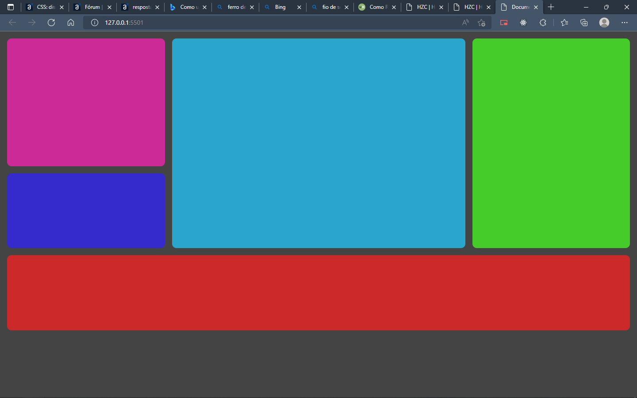Click the green box on the page
Image resolution: width=637 pixels, height=398 pixels.
(551, 143)
